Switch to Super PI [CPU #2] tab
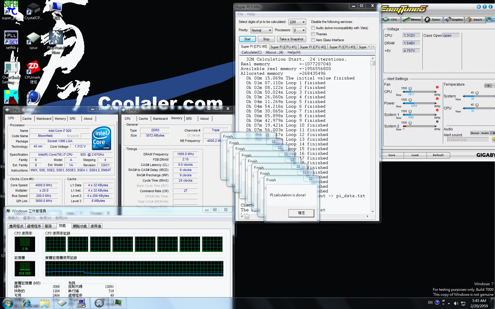Image resolution: width=495 pixels, height=309 pixels. (x=313, y=47)
